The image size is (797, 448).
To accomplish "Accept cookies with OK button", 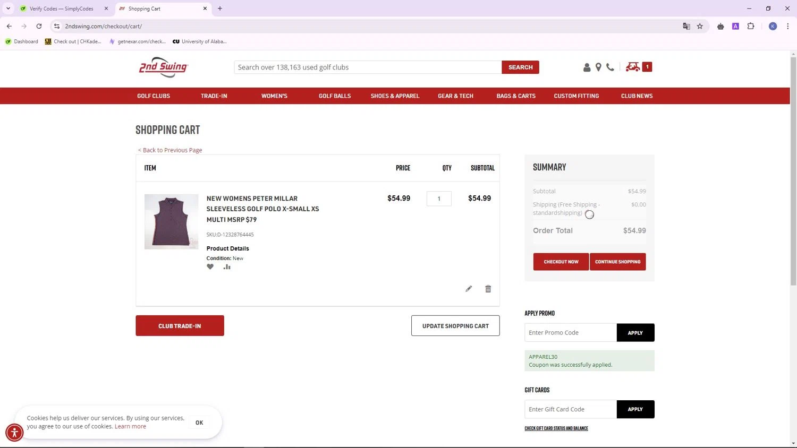I will (x=199, y=423).
